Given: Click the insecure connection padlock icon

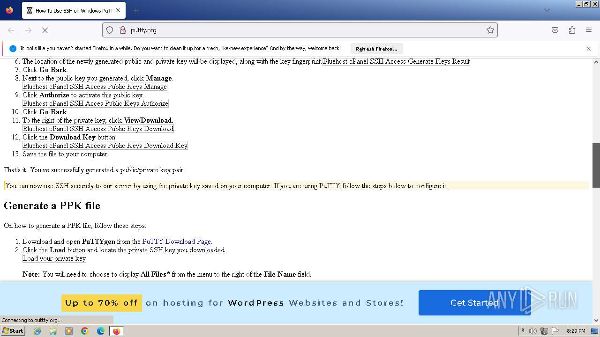Looking at the screenshot, I should (123, 30).
